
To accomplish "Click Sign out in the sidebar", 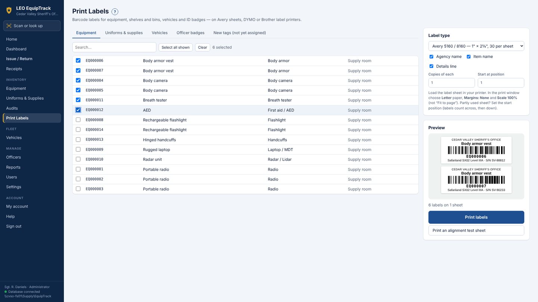I will coord(32,226).
